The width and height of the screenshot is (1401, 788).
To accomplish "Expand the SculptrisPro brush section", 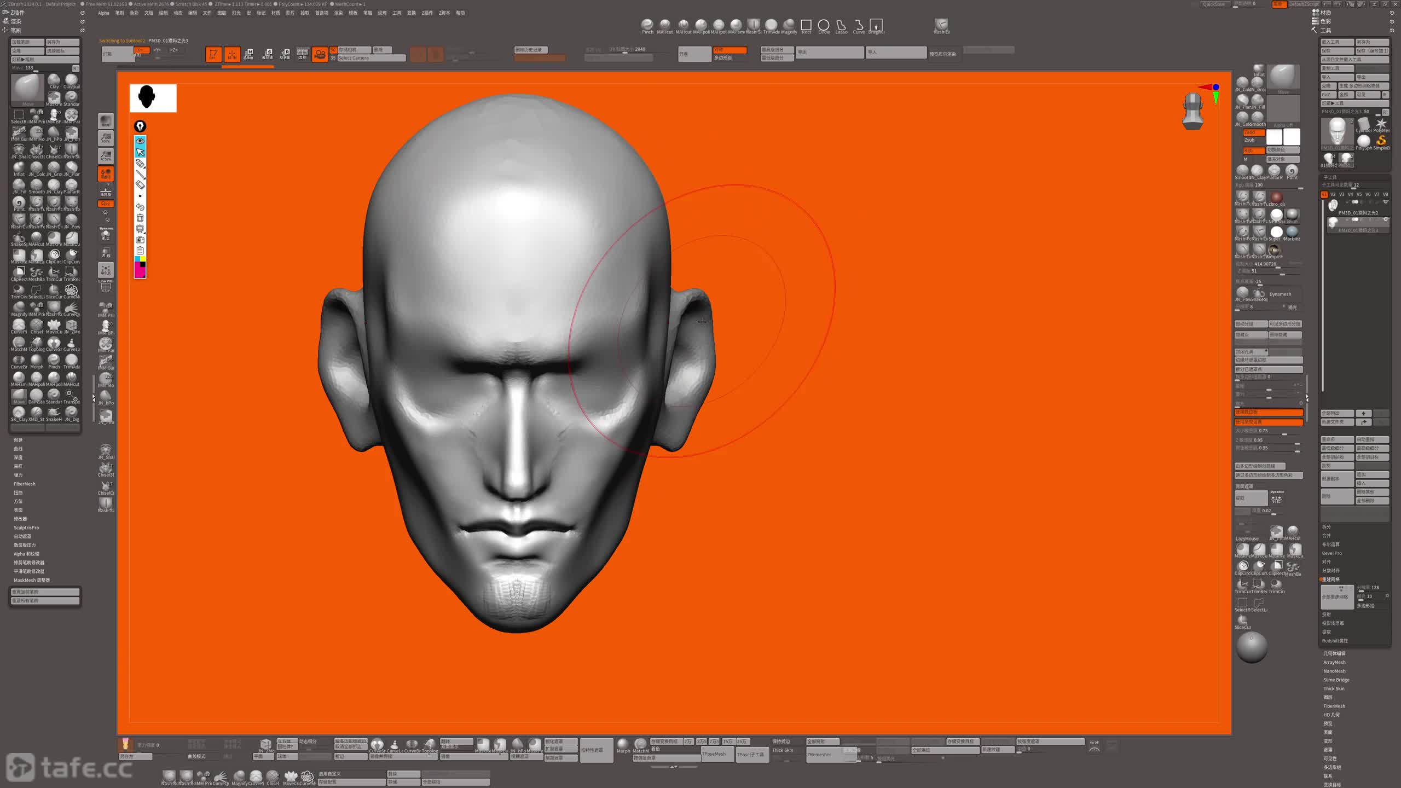I will click(x=26, y=528).
